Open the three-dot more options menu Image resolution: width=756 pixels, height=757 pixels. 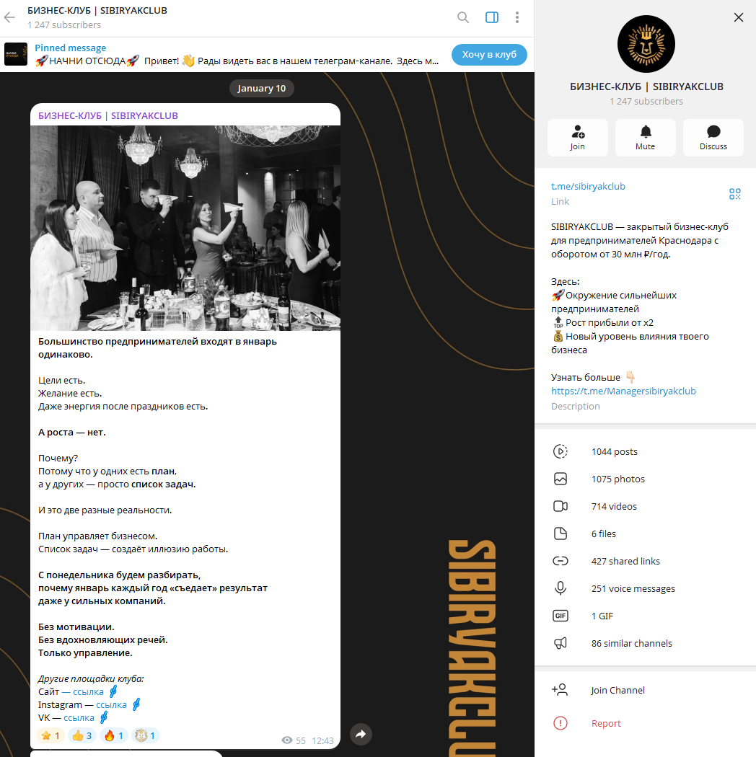pos(517,18)
